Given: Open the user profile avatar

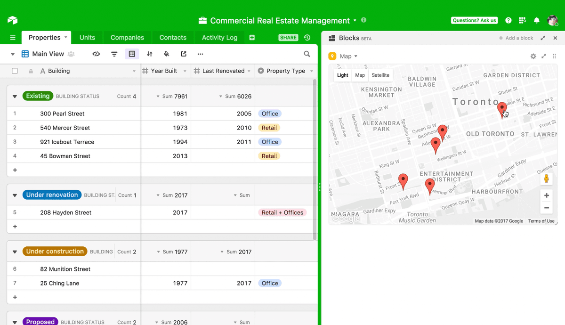Looking at the screenshot, I should (553, 20).
